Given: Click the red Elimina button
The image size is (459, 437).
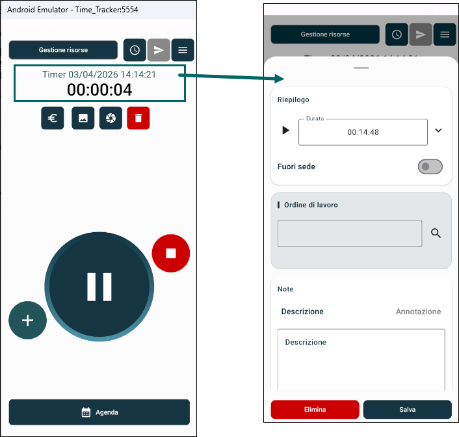Looking at the screenshot, I should coord(315,410).
